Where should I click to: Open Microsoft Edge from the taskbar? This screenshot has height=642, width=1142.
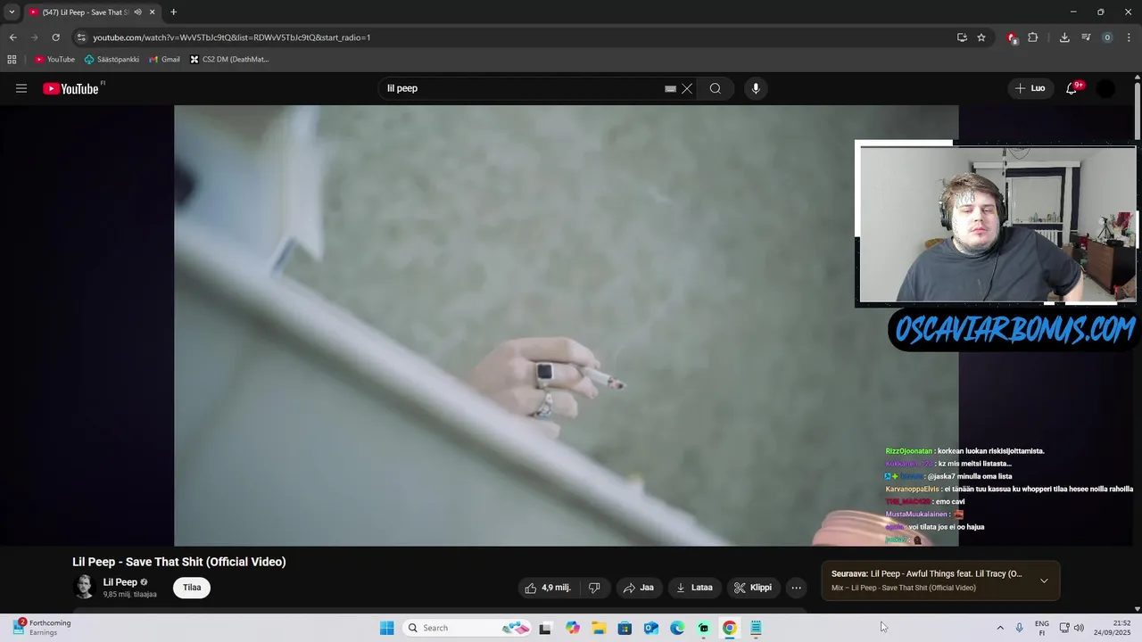[x=677, y=628]
